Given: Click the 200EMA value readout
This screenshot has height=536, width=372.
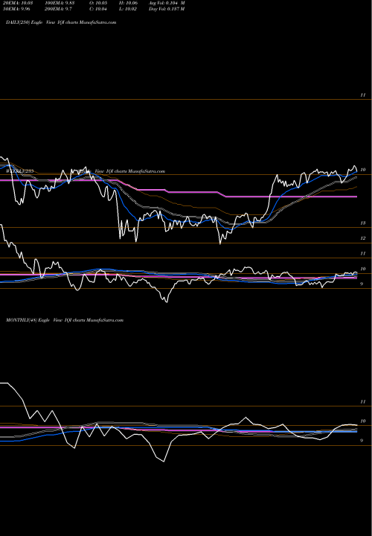Looking at the screenshot, I should tap(58, 9).
